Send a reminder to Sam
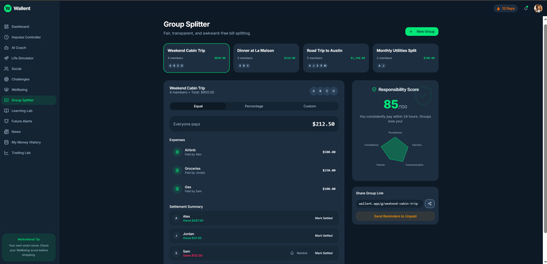 pyautogui.click(x=299, y=253)
